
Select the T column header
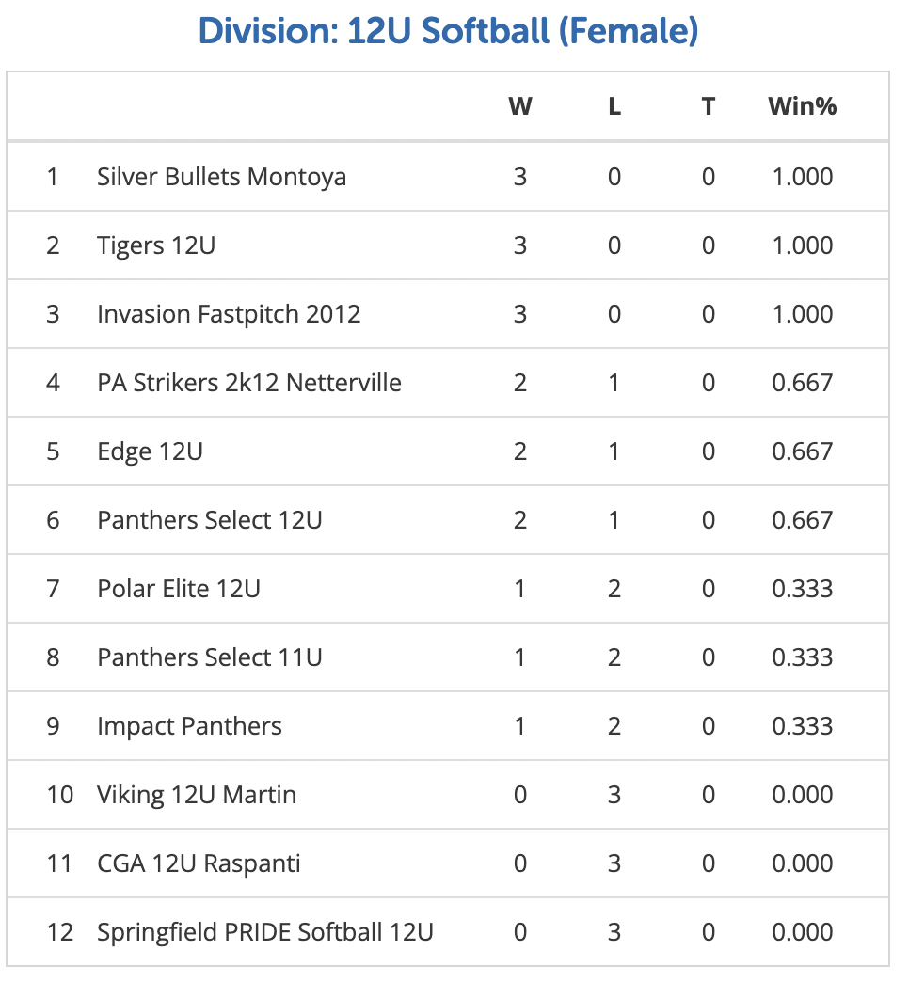708,106
